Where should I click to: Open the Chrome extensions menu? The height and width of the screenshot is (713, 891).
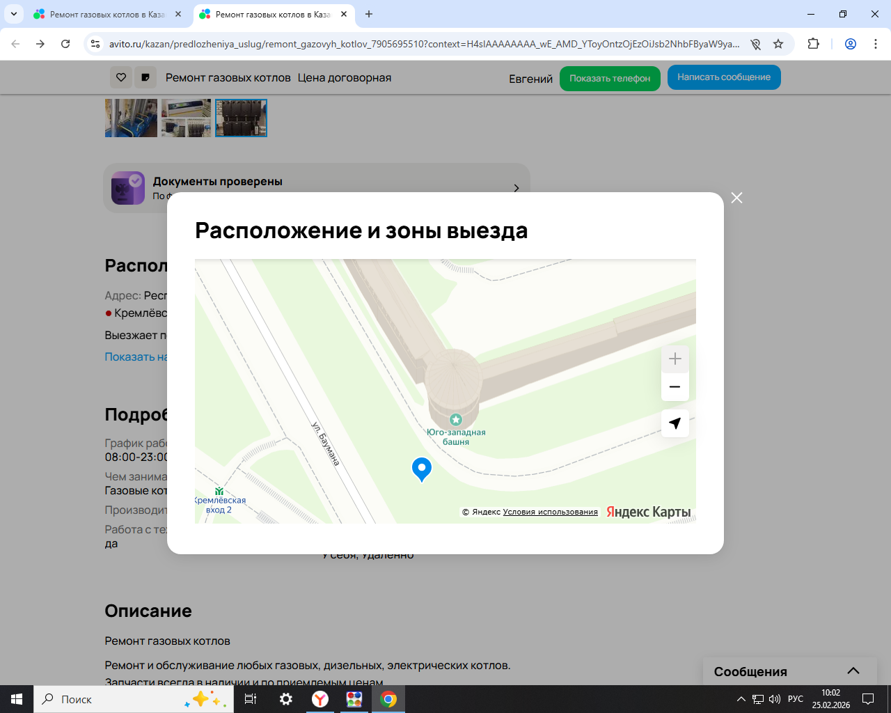coord(813,44)
